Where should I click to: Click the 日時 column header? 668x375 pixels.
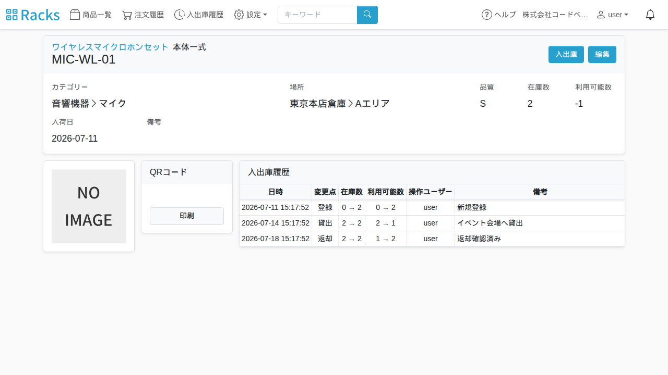pos(276,192)
